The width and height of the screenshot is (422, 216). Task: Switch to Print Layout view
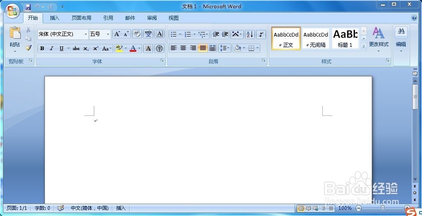point(301,208)
